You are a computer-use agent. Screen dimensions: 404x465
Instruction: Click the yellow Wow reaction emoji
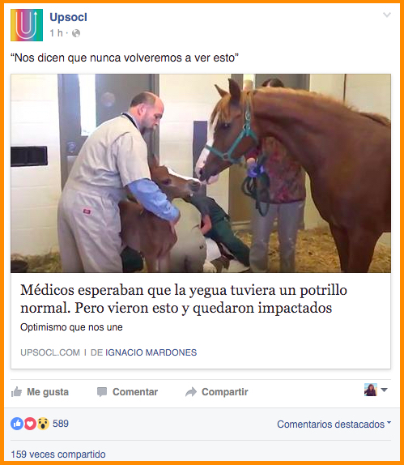[43, 424]
